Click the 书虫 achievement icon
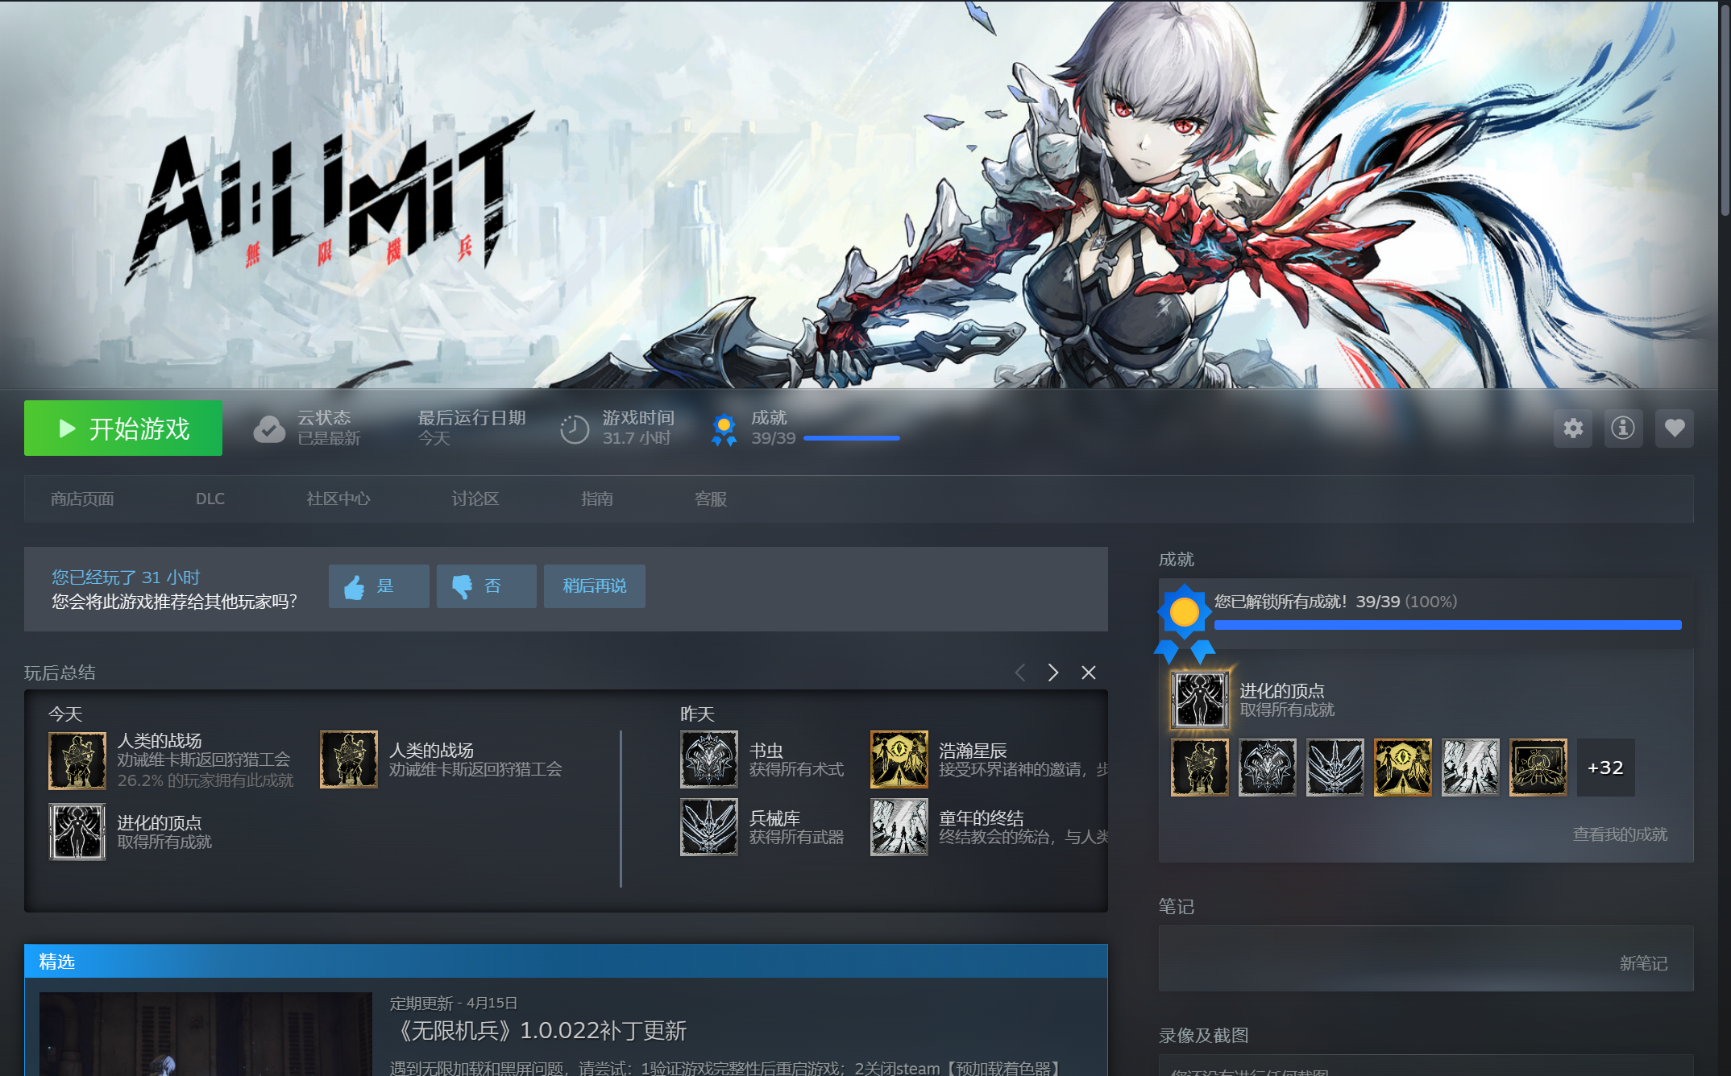Screen dimensions: 1731x1076 [709, 759]
